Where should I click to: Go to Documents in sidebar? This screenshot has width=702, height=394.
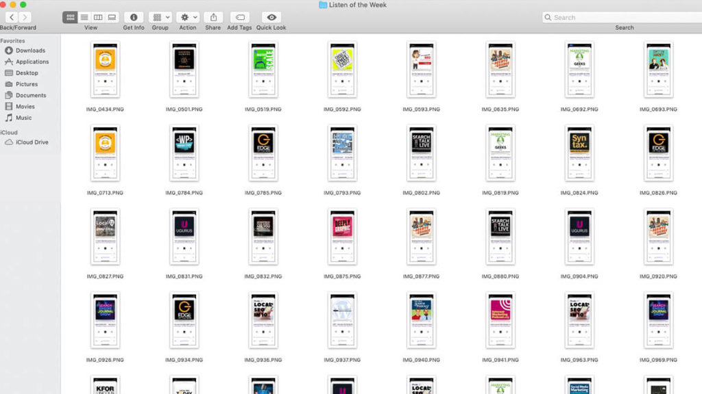pyautogui.click(x=31, y=95)
